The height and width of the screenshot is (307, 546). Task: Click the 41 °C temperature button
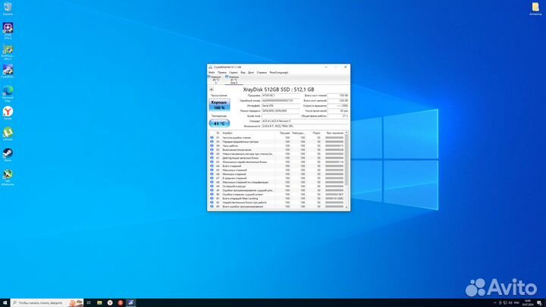tap(219, 124)
